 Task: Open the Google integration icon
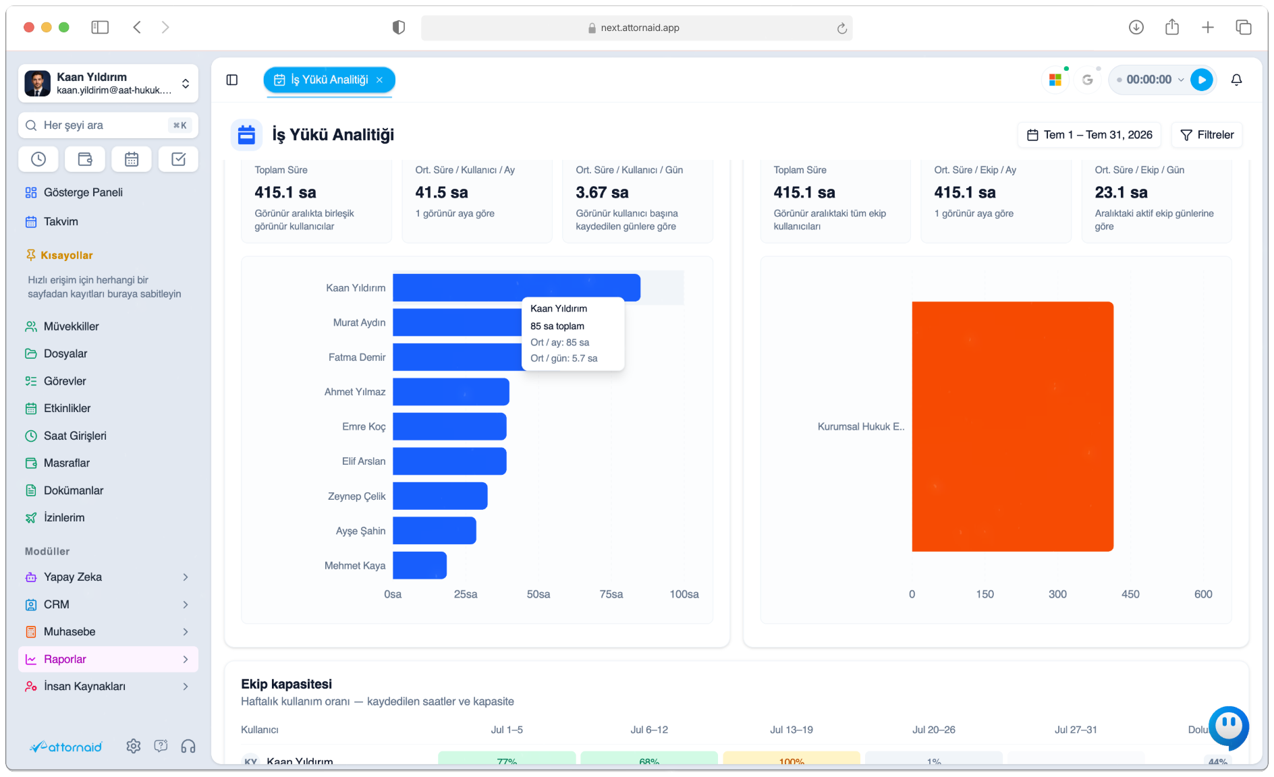coord(1088,80)
